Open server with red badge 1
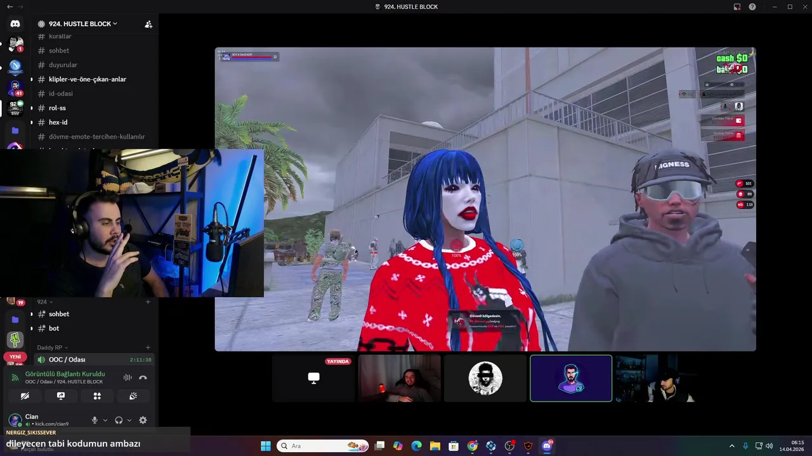 [15, 44]
